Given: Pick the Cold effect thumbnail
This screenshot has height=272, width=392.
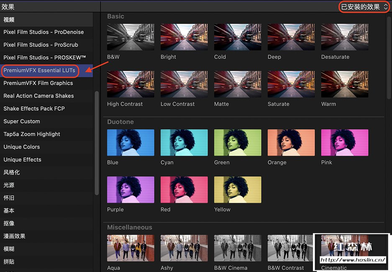Looking at the screenshot, I should [238, 37].
